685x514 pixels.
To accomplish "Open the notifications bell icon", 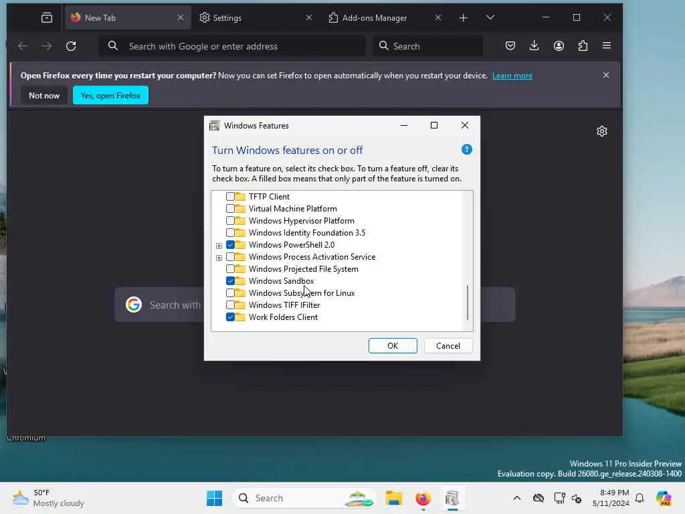I will click(x=640, y=498).
